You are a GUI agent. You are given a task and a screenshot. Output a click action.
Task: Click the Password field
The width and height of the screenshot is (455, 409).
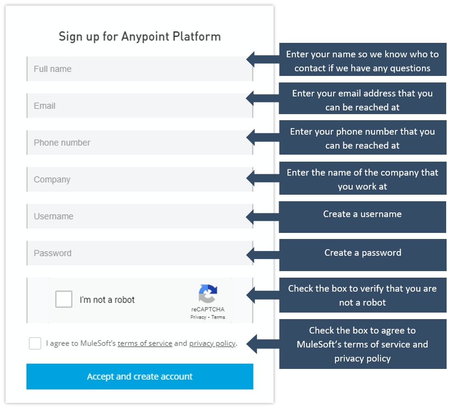140,253
